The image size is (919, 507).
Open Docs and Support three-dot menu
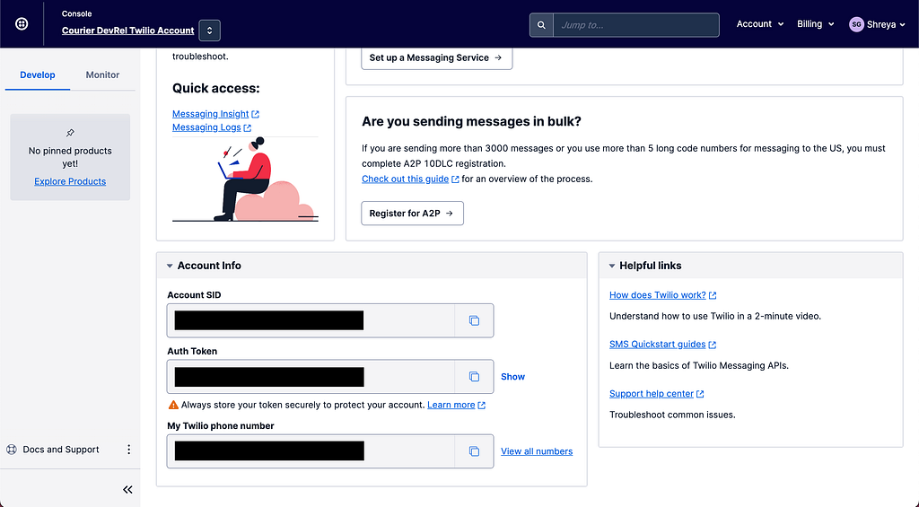(129, 450)
